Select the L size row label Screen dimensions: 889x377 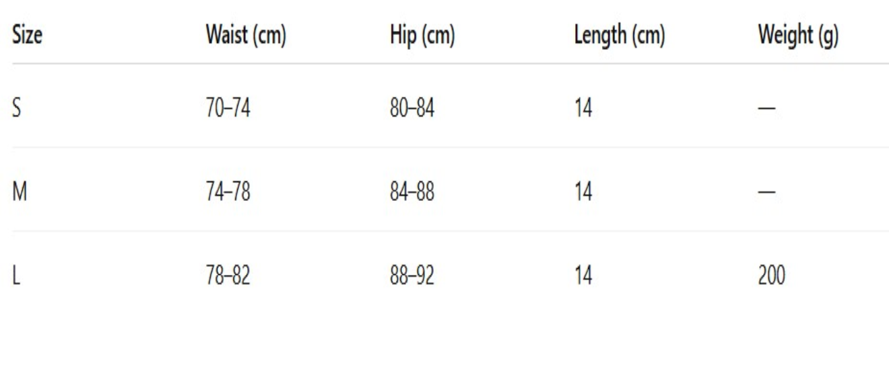coord(16,276)
